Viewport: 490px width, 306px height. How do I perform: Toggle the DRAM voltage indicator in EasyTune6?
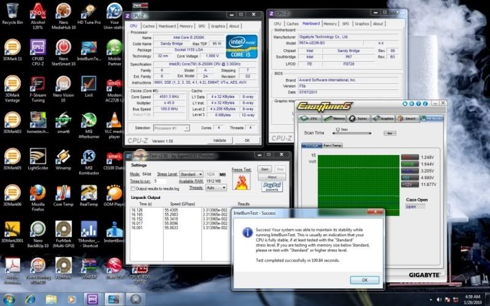click(410, 164)
